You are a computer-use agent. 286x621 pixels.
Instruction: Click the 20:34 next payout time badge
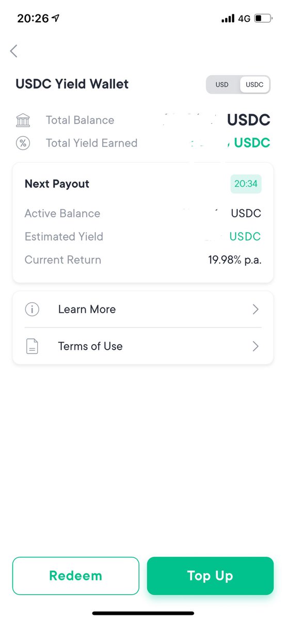pyautogui.click(x=246, y=184)
